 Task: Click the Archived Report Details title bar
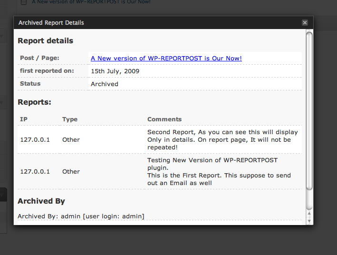[143, 23]
